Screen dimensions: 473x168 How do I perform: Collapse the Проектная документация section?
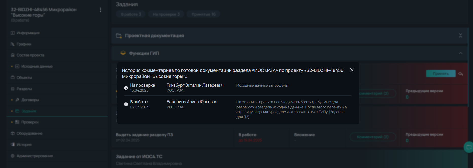(460, 36)
